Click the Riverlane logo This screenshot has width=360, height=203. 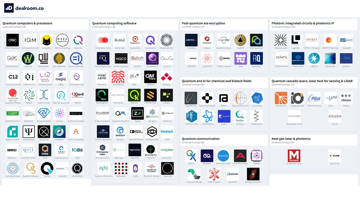(x=102, y=77)
